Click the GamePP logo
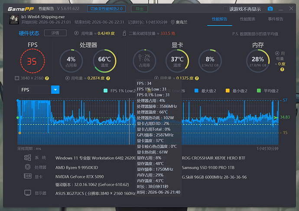Image resolution: width=299 pixels, height=211 pixels. [x=21, y=9]
